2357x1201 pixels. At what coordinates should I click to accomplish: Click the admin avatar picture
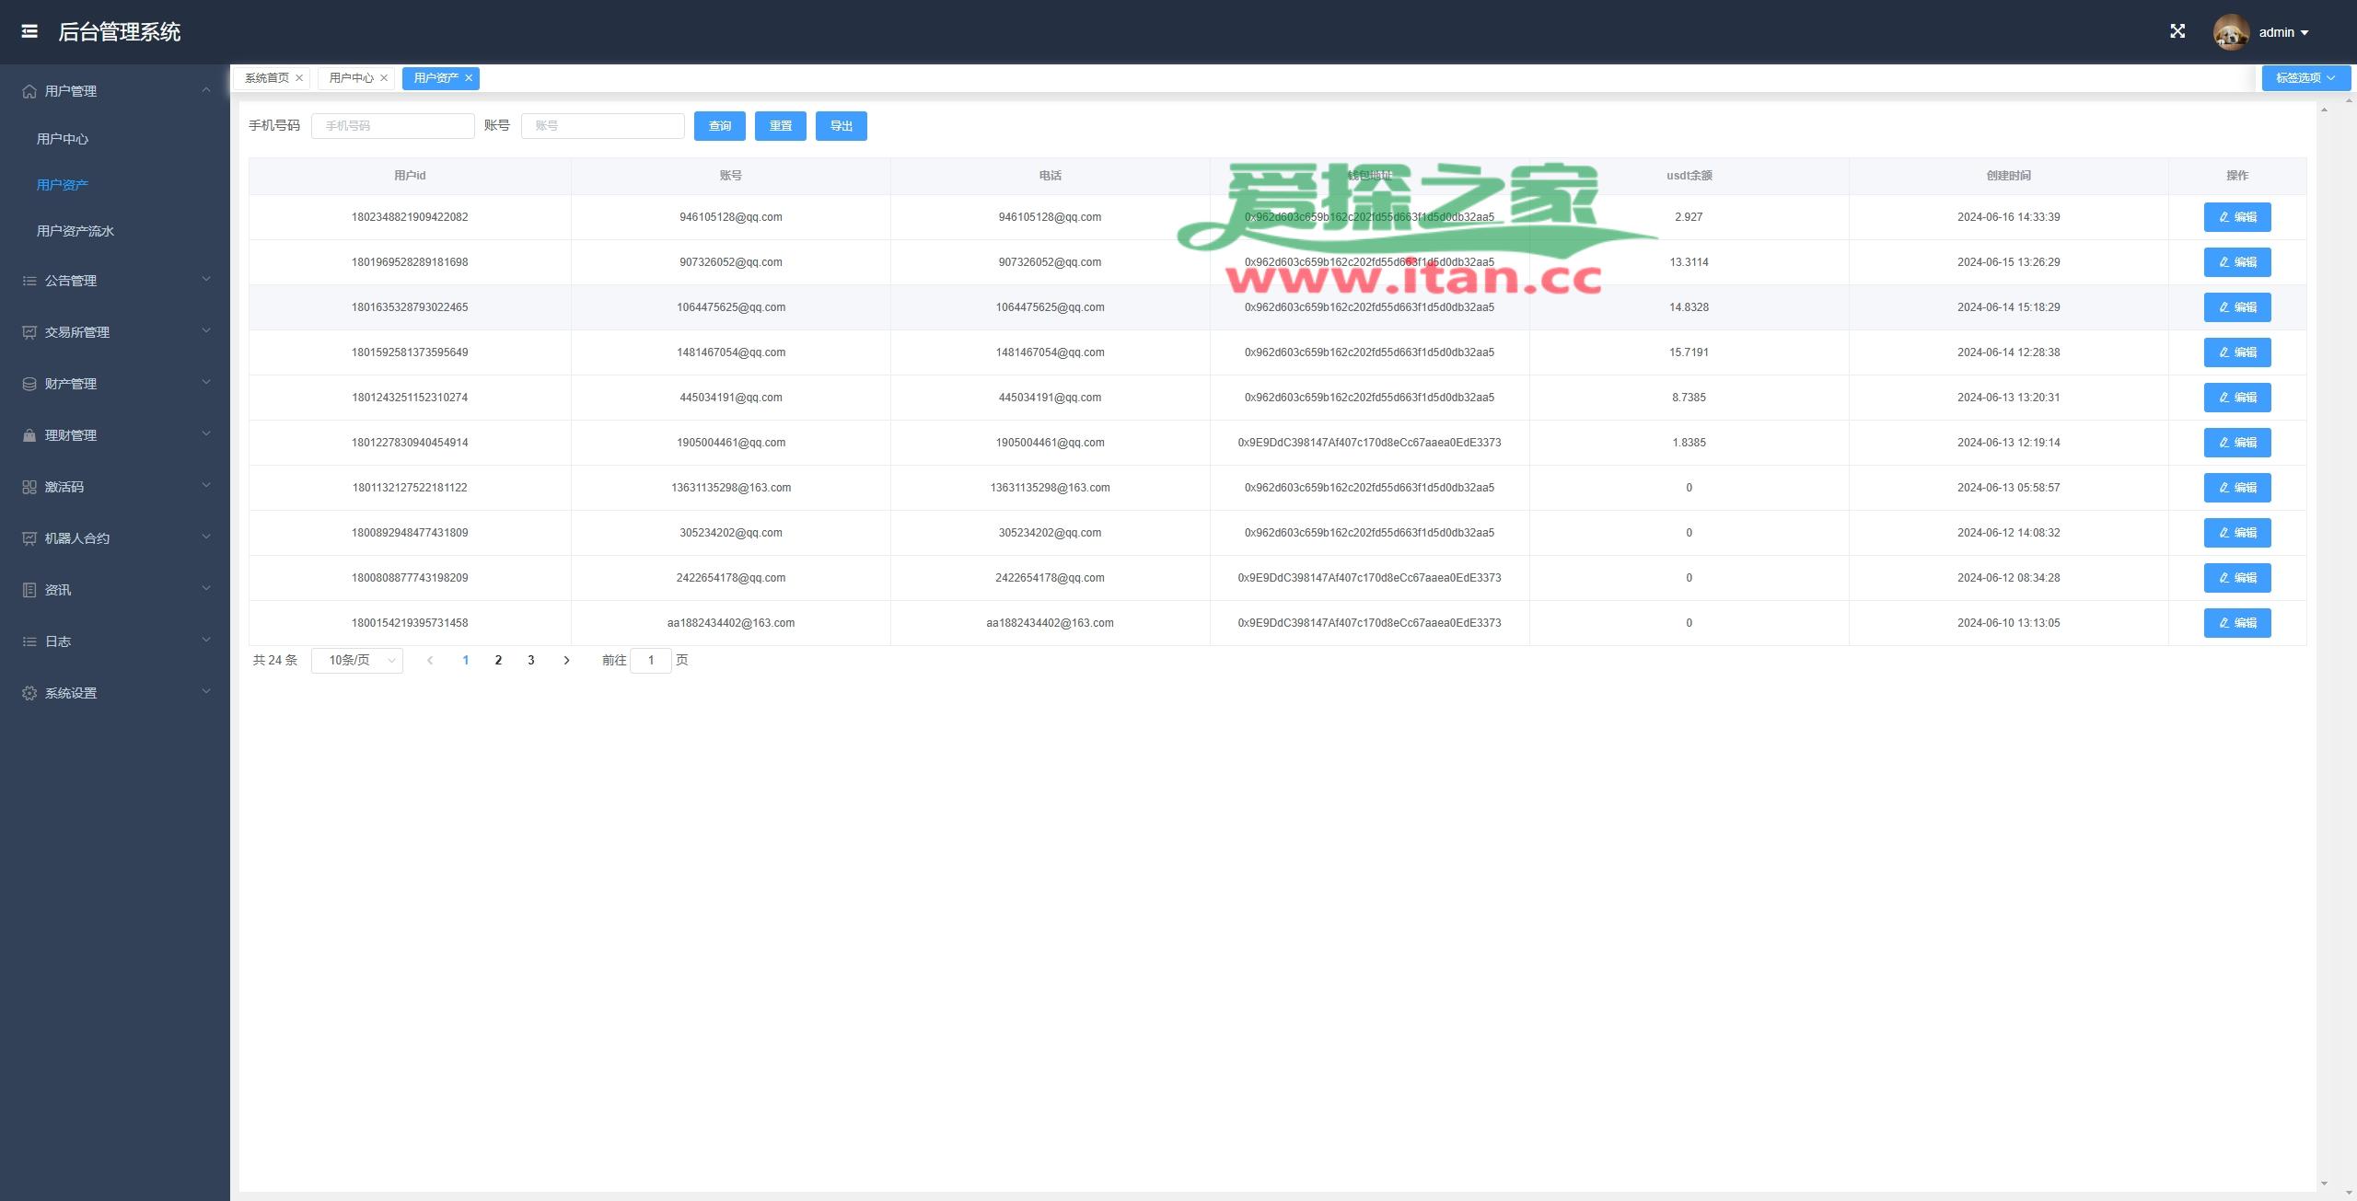point(2230,32)
